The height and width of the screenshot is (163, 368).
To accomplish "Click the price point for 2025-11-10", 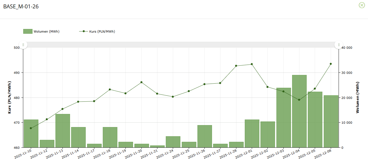I will coord(31,128).
